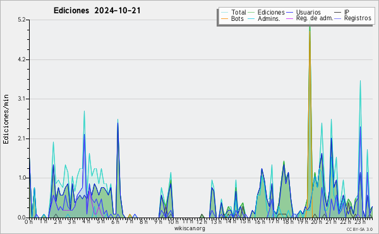The width and height of the screenshot is (379, 234).
Task: Click the 'IP' legend entry
Action: (347, 12)
